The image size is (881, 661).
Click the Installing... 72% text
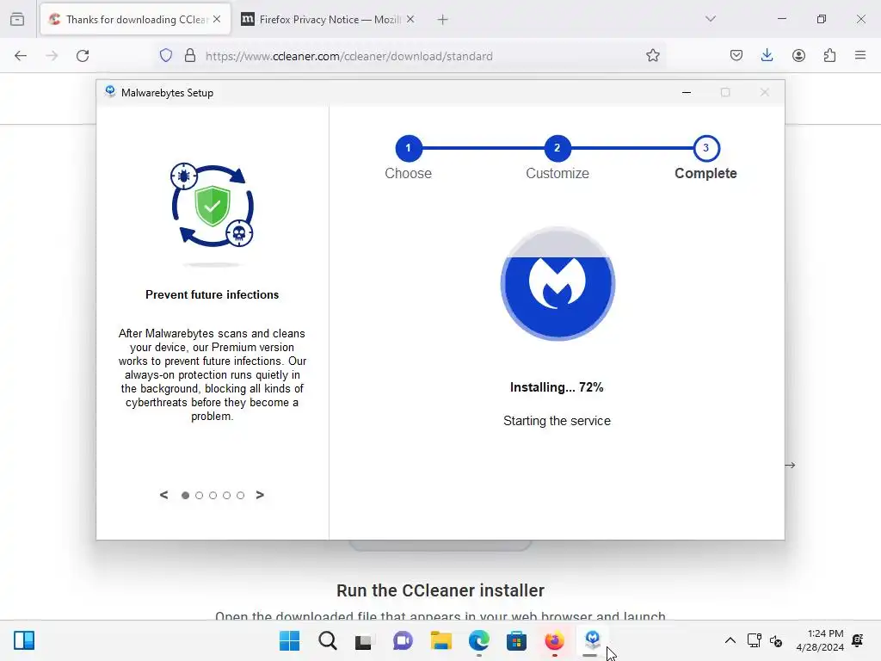[557, 387]
